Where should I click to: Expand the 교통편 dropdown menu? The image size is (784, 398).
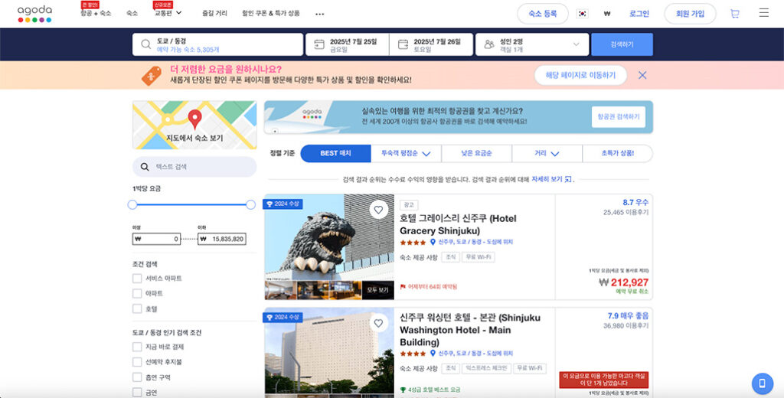pyautogui.click(x=168, y=13)
